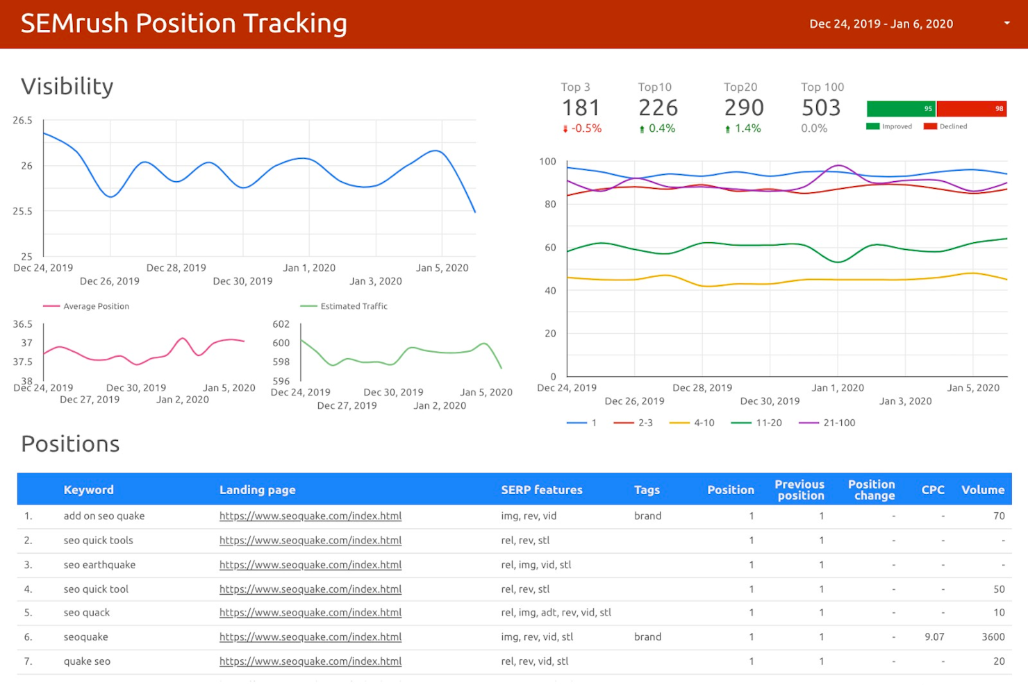
Task: Select keyword cell 'seo earthquake'
Action: click(x=99, y=565)
